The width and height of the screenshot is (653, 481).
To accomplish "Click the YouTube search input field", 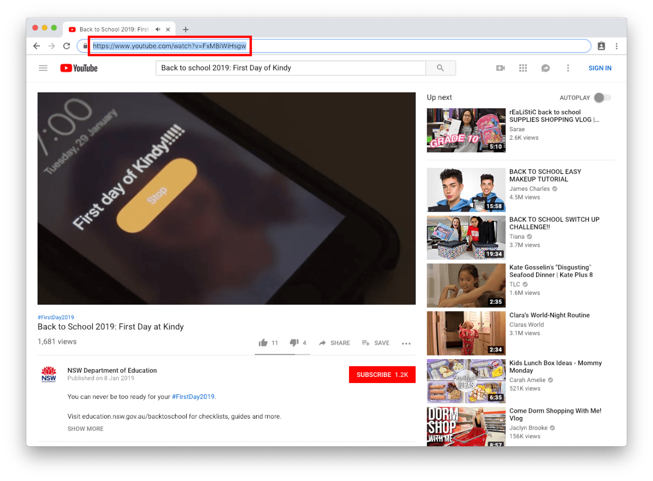I will pyautogui.click(x=290, y=68).
